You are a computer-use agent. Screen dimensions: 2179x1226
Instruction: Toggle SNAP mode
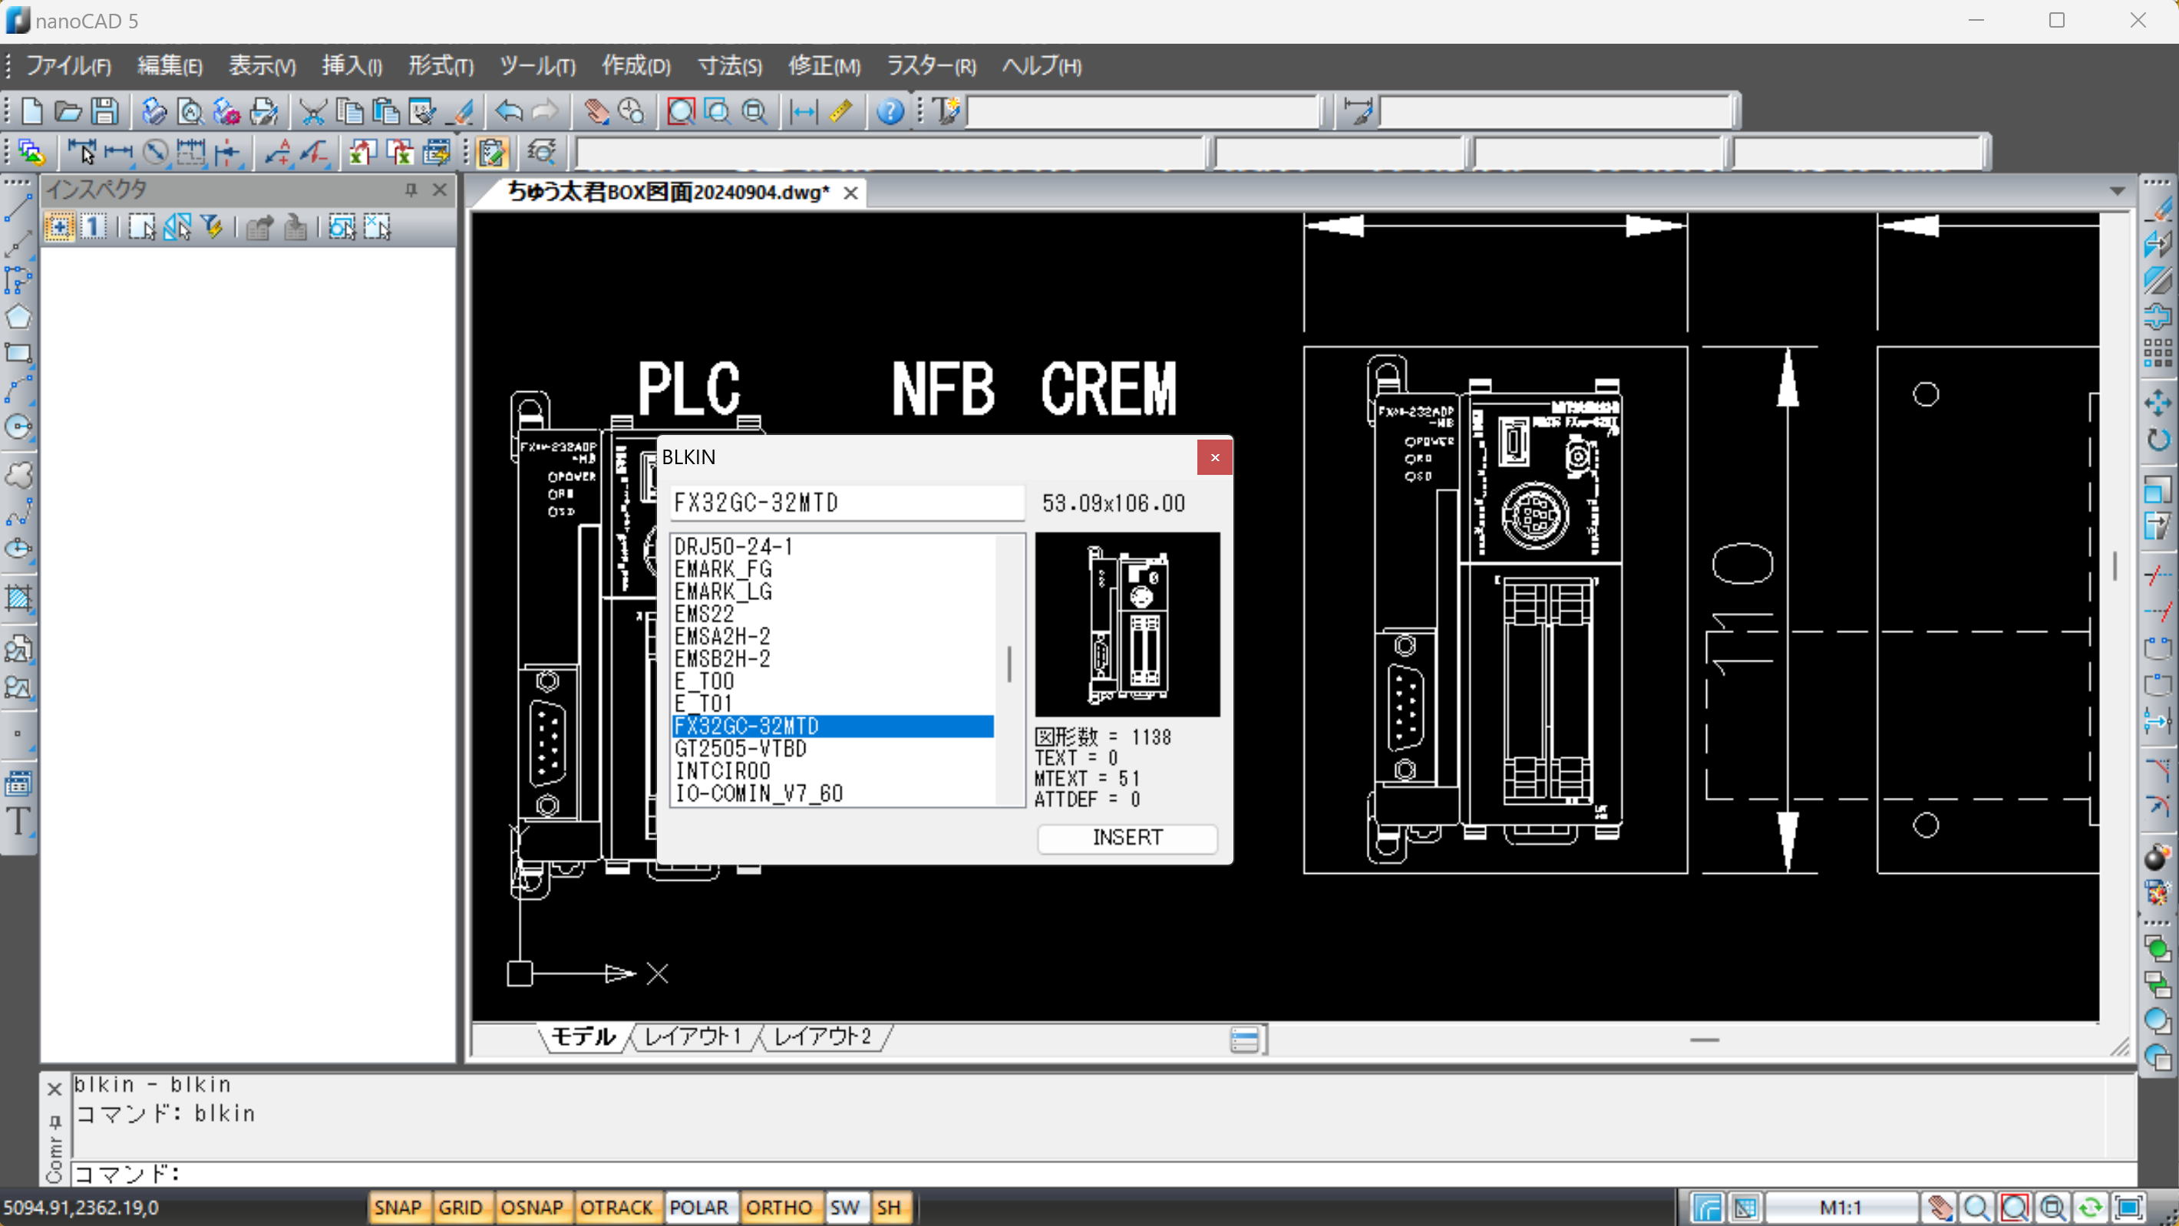pos(398,1208)
